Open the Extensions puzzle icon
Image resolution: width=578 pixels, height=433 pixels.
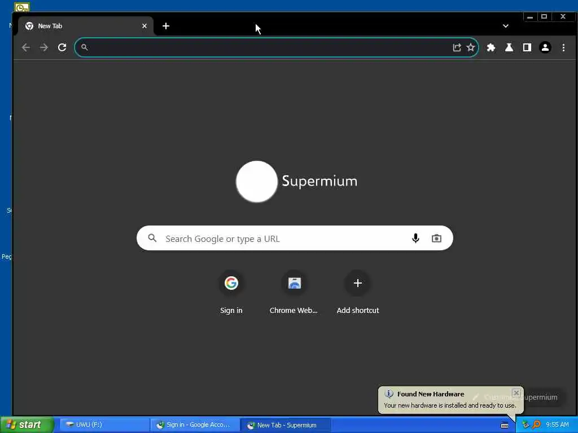[x=491, y=47]
